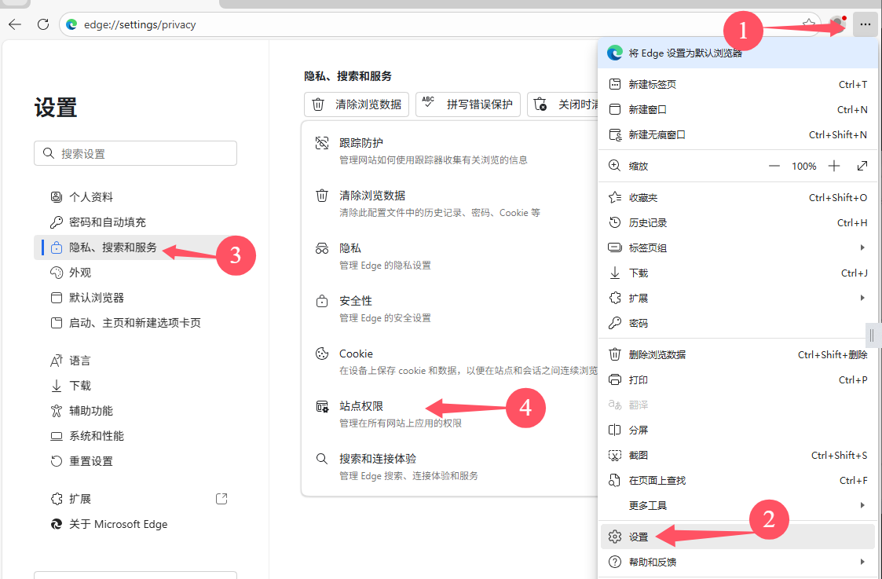Click the 清除浏览数据 button at top
This screenshot has width=882, height=579.
pyautogui.click(x=357, y=104)
